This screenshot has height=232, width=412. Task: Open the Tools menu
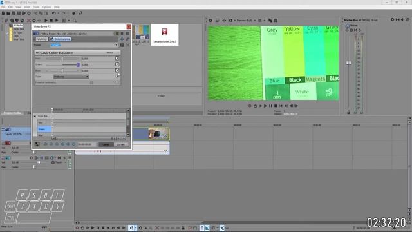(x=36, y=7)
